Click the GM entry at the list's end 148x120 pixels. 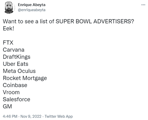(7, 106)
